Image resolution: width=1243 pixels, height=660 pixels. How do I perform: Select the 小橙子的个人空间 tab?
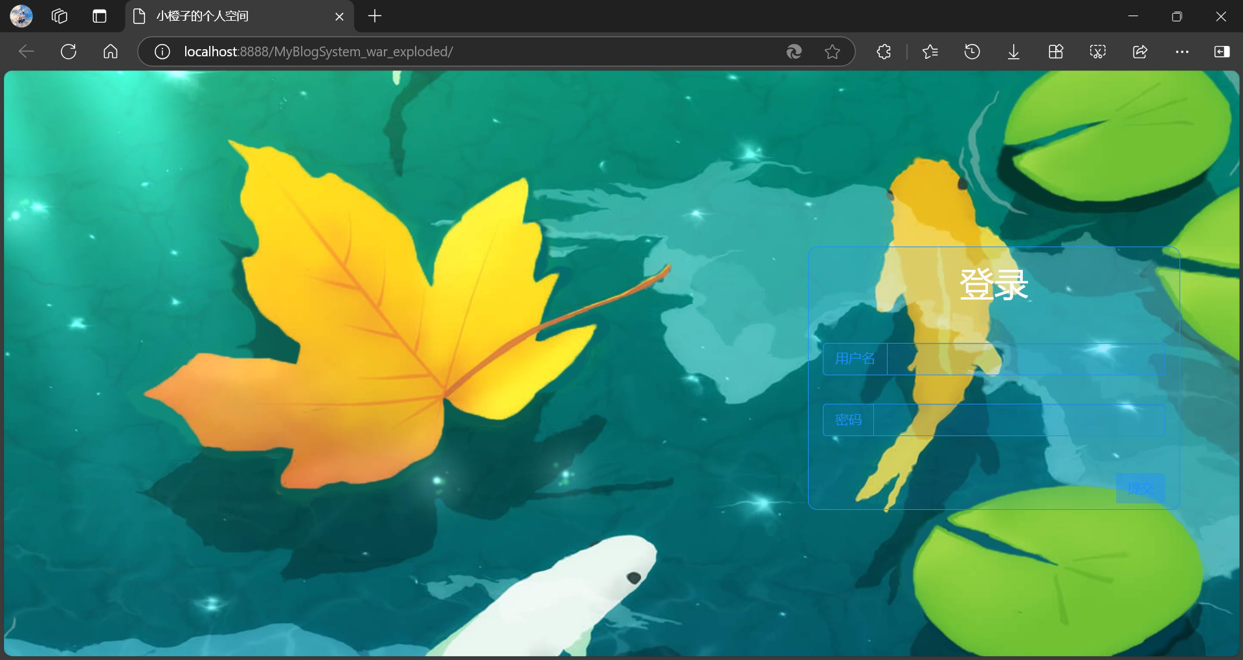click(240, 16)
